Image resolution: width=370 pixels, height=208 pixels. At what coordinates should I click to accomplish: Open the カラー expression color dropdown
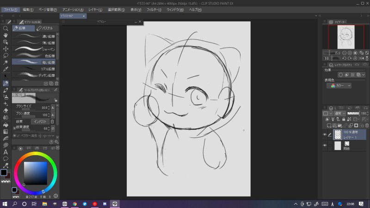click(x=339, y=86)
